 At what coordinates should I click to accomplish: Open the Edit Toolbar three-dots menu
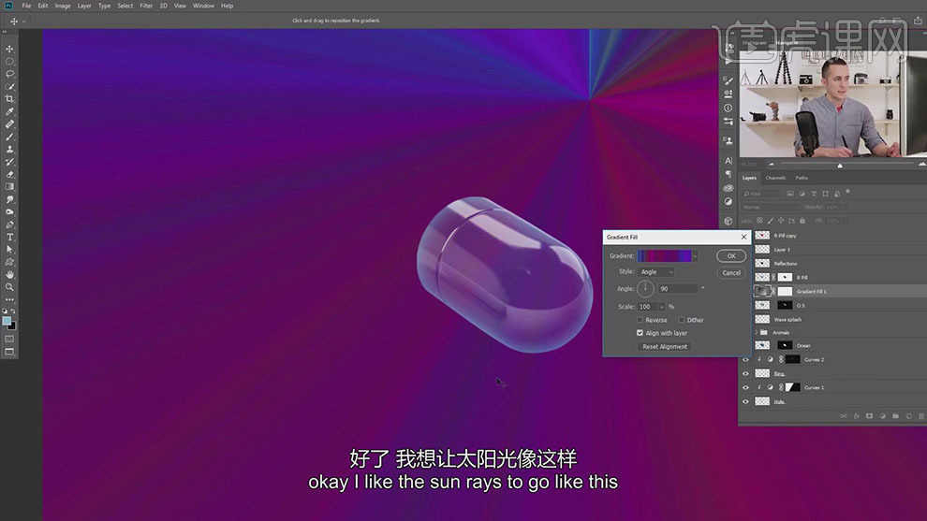coord(9,299)
